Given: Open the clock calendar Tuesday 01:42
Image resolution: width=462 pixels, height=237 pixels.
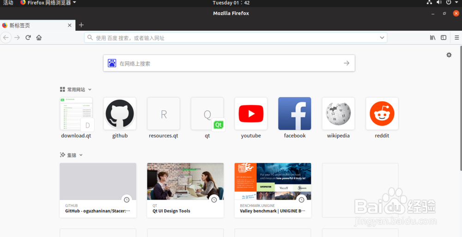Looking at the screenshot, I should click(x=231, y=3).
